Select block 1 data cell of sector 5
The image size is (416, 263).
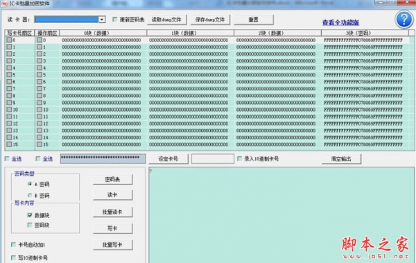pos(190,75)
